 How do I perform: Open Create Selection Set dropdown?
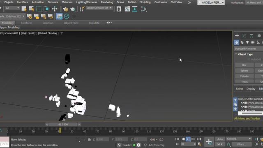99,8
